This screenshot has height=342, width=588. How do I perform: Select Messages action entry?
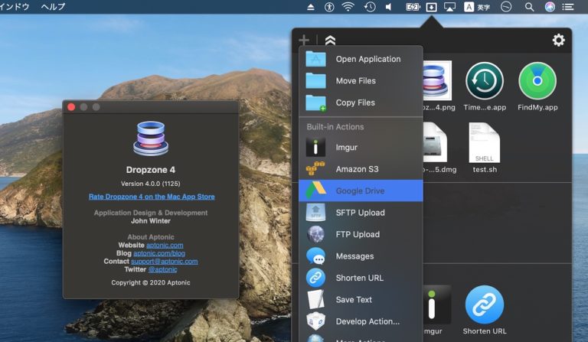pos(354,256)
